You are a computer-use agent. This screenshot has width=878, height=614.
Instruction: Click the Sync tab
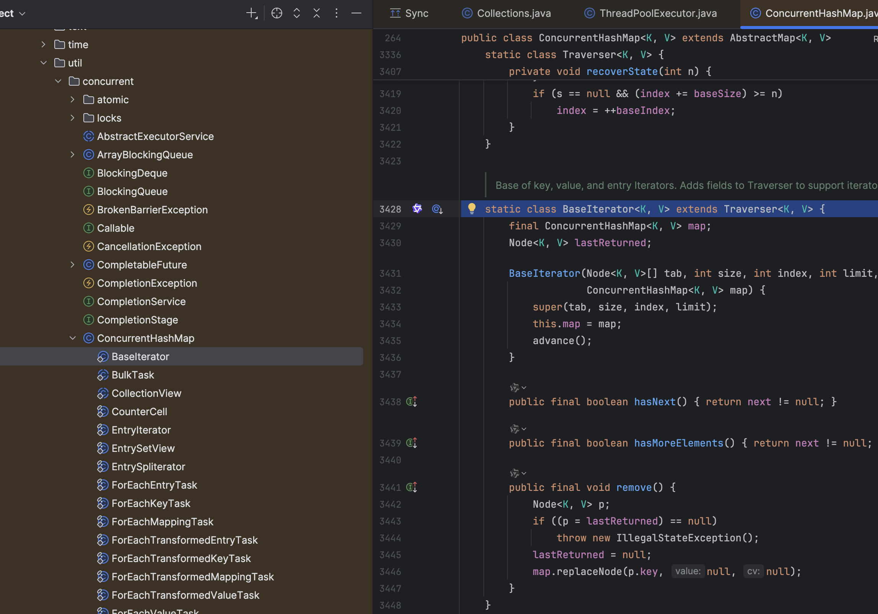(x=409, y=13)
